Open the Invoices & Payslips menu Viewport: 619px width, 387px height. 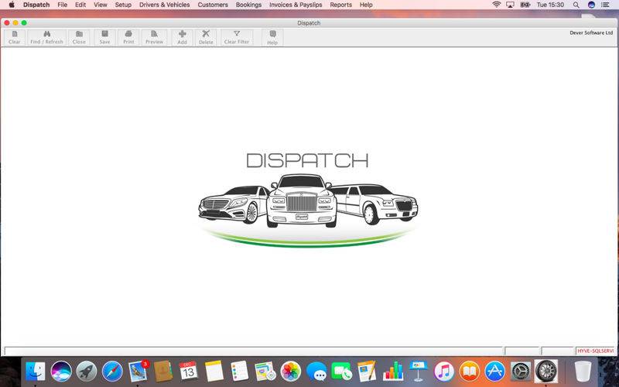tap(296, 5)
